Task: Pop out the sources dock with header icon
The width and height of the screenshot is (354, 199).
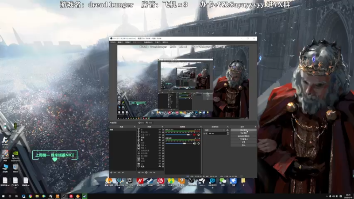Action: pos(162,127)
